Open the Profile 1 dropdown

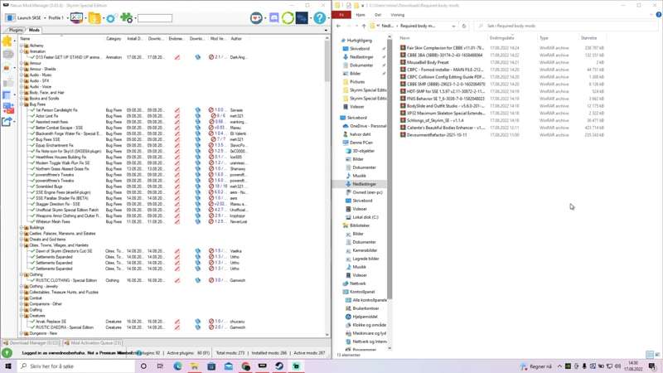(x=57, y=17)
